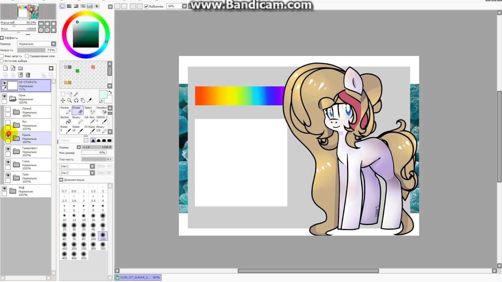Expand the Дополнительно section
The height and width of the screenshot is (282, 502).
61,180
